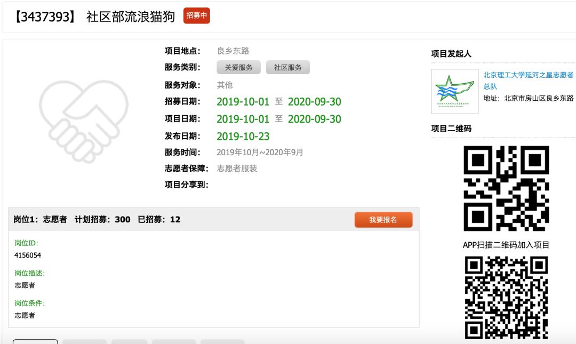Click the 岗位1: 志愿者 header label
The height and width of the screenshot is (344, 576).
click(x=41, y=219)
